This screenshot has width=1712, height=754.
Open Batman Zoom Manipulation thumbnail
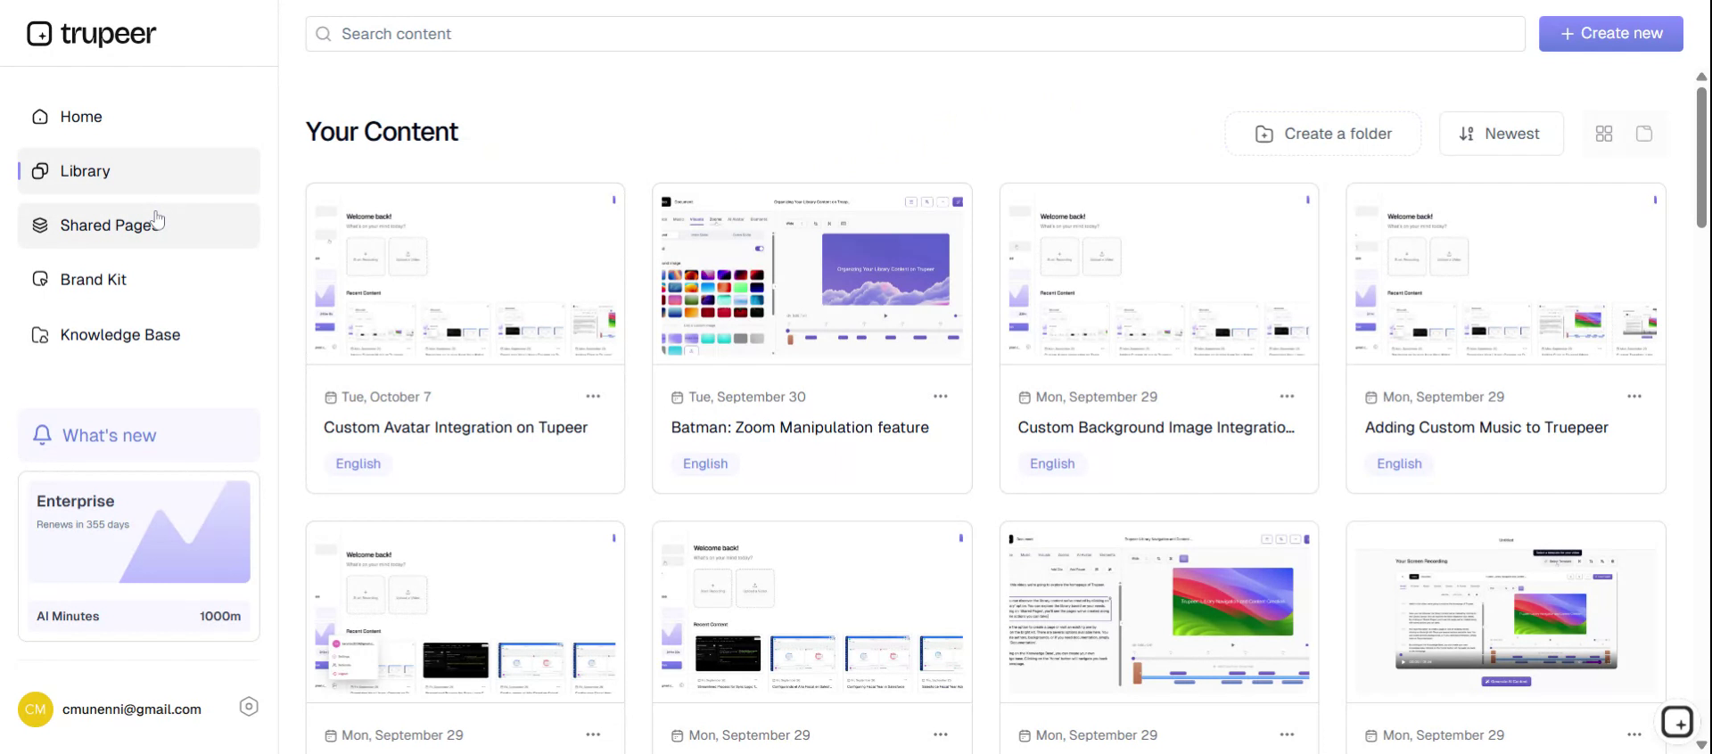pyautogui.click(x=812, y=275)
